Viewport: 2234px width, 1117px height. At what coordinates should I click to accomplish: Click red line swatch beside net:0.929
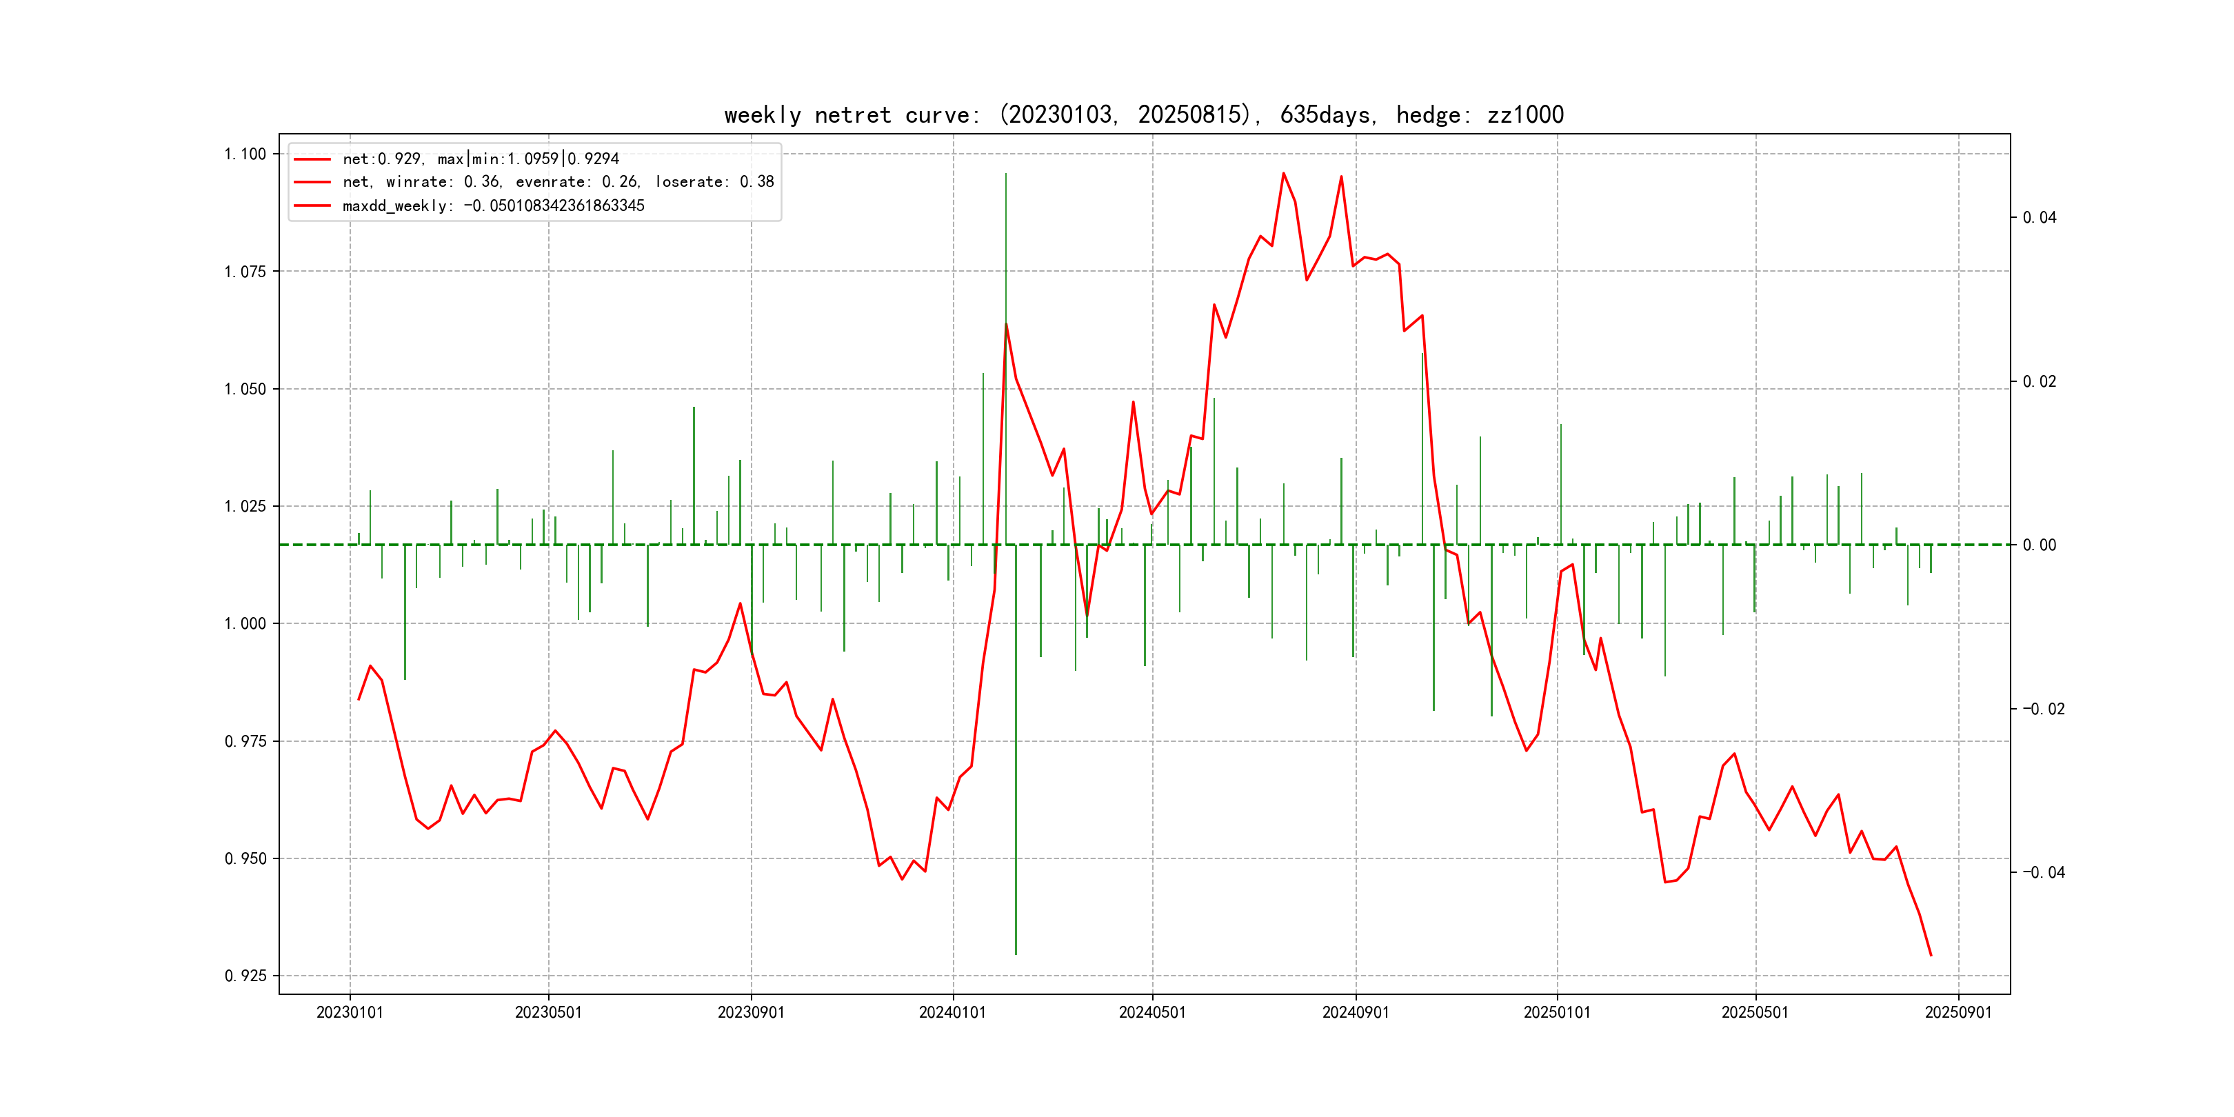(312, 159)
